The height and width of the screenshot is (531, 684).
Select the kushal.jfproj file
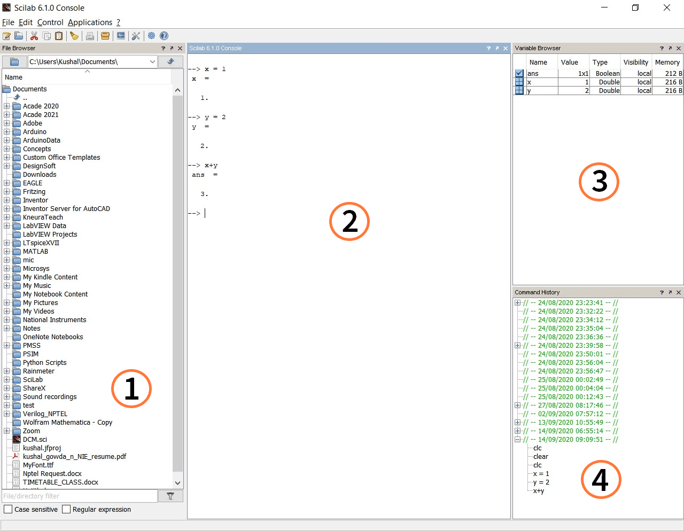coord(42,448)
